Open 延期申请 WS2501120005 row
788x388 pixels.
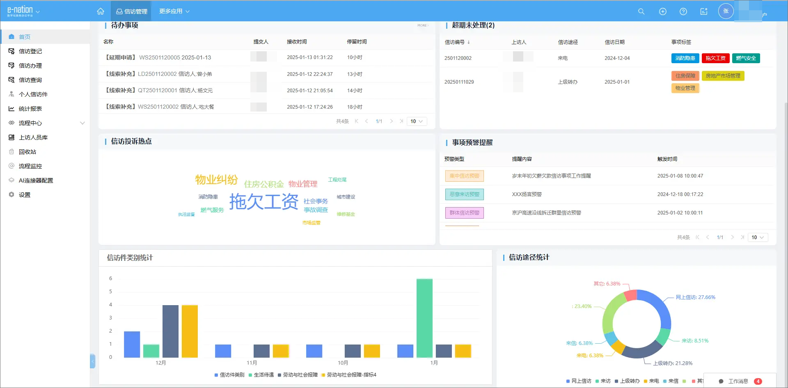coord(267,57)
